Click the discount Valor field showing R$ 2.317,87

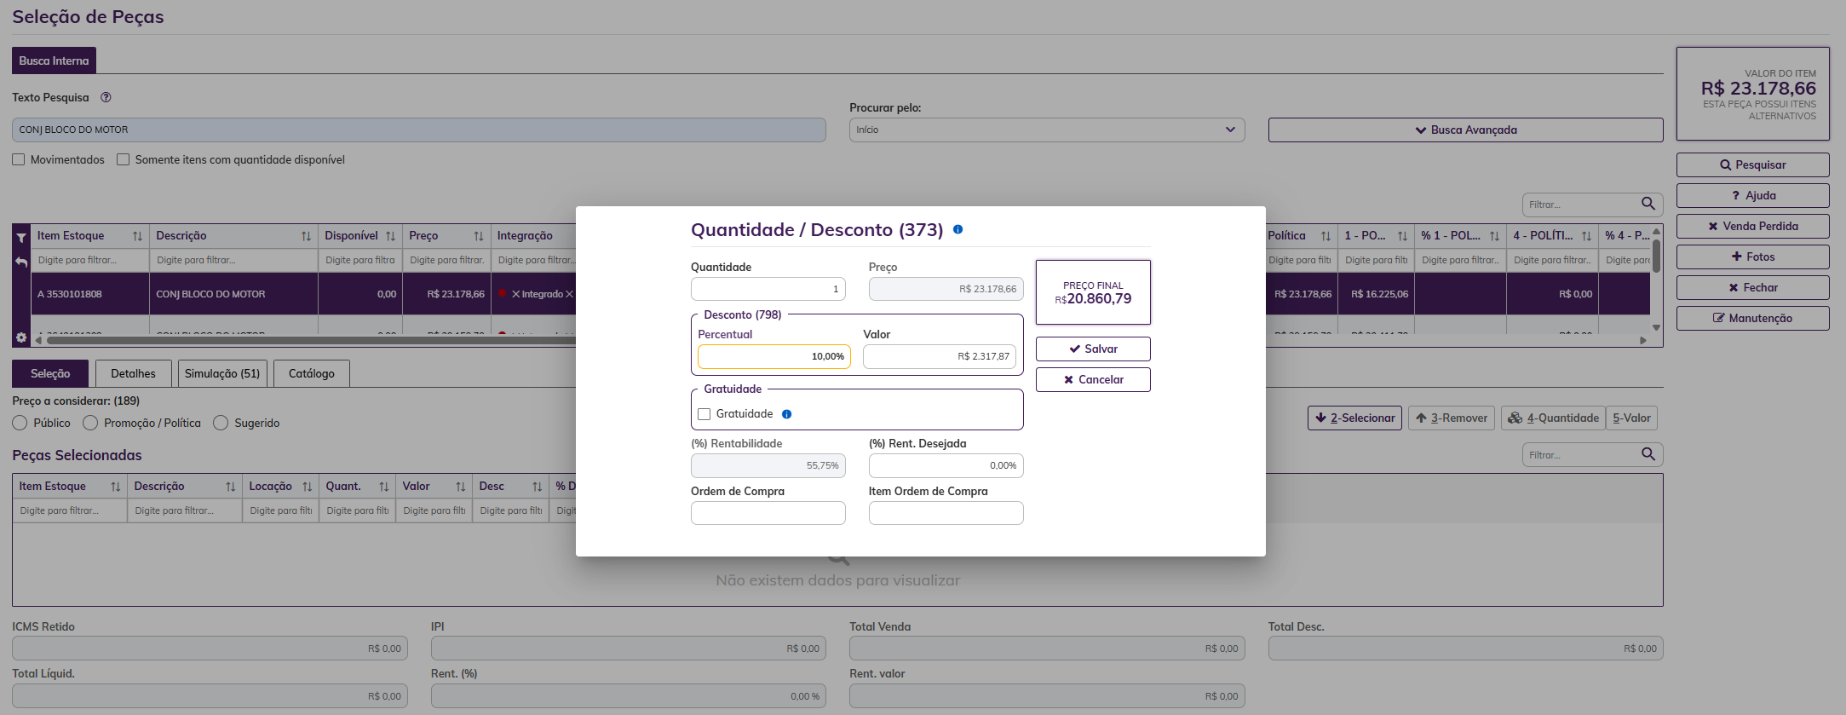[939, 356]
